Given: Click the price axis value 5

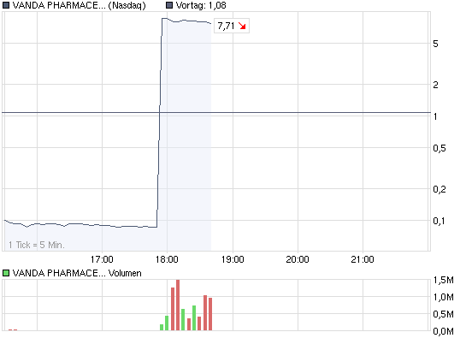Looking at the screenshot, I should coord(436,44).
